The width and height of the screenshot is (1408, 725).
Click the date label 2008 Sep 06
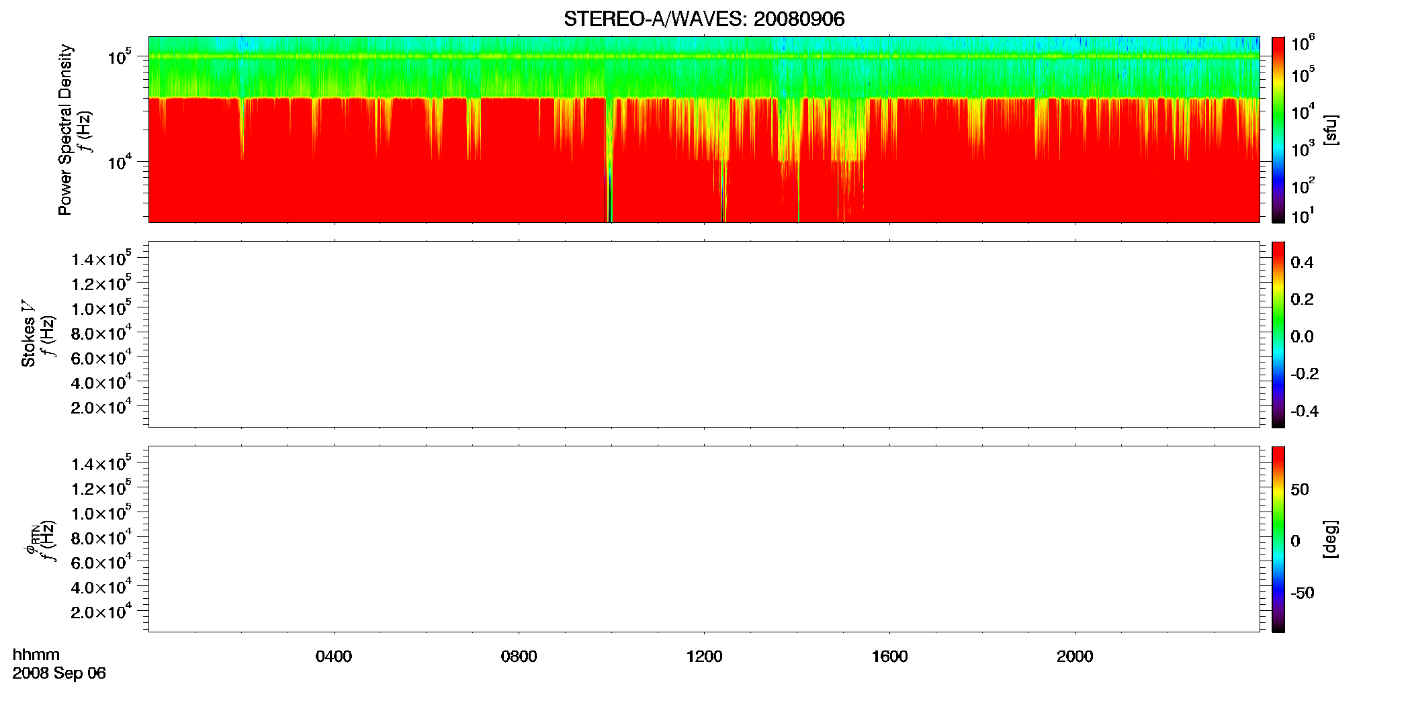click(x=59, y=673)
